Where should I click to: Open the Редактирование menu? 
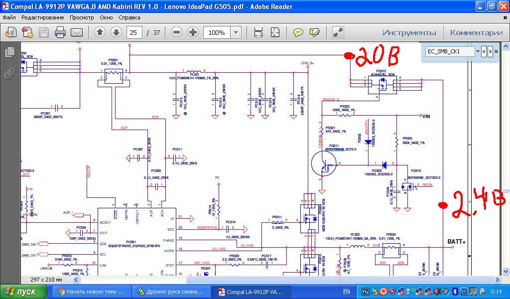42,17
